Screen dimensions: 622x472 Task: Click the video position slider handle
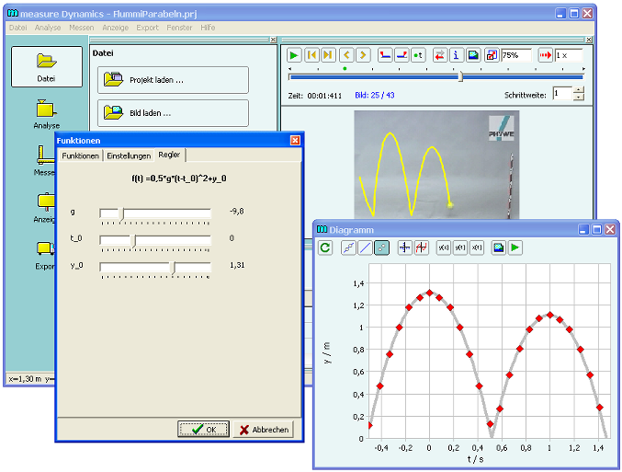pos(460,76)
